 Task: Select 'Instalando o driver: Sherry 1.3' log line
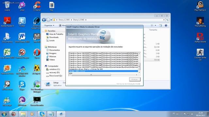click(86, 69)
